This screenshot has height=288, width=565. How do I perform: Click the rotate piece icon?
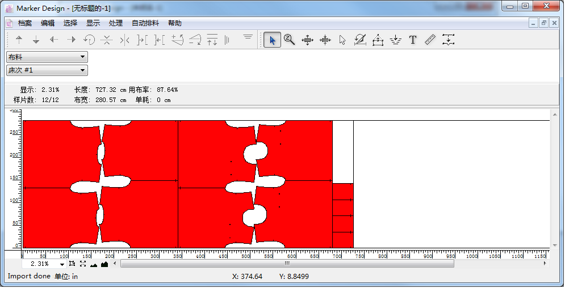click(89, 40)
